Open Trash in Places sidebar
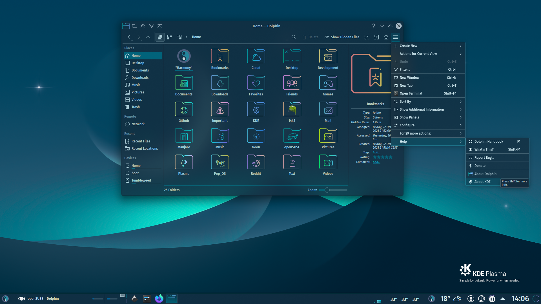Viewport: 541px width, 304px height. point(143,107)
